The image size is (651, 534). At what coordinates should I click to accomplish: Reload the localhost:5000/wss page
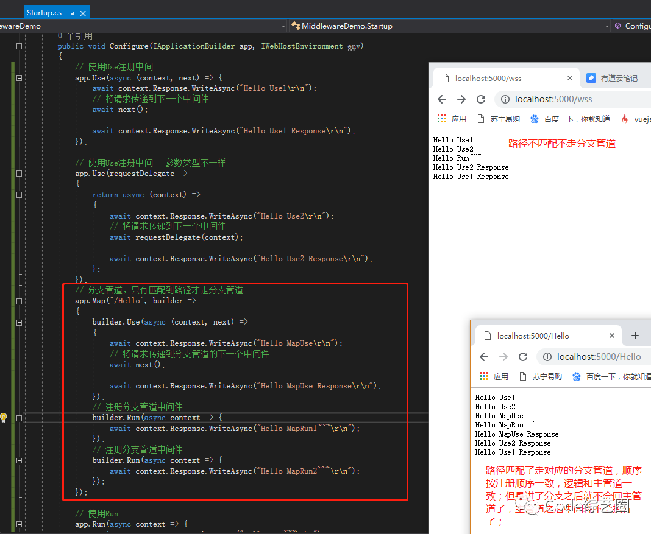481,99
